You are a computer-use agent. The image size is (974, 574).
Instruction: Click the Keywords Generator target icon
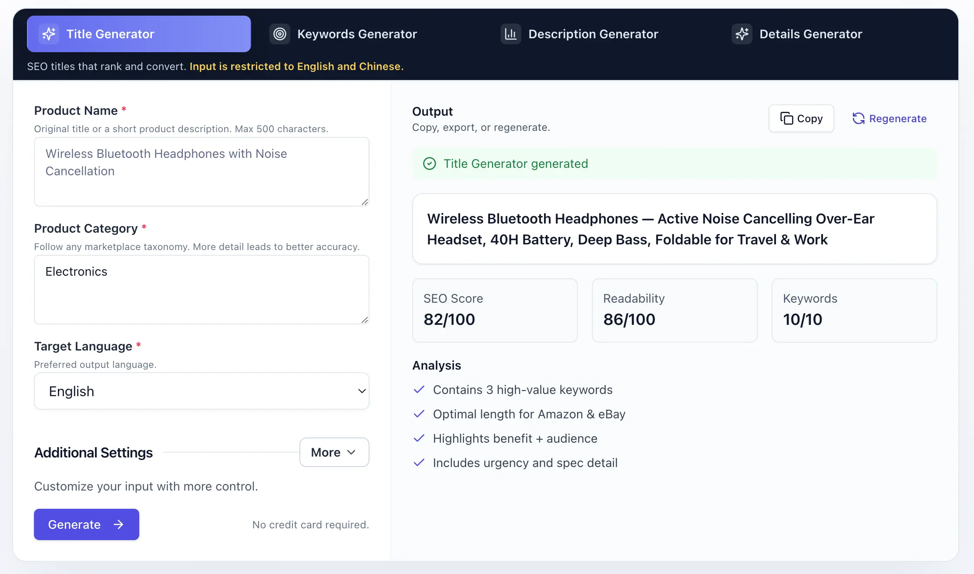point(280,34)
